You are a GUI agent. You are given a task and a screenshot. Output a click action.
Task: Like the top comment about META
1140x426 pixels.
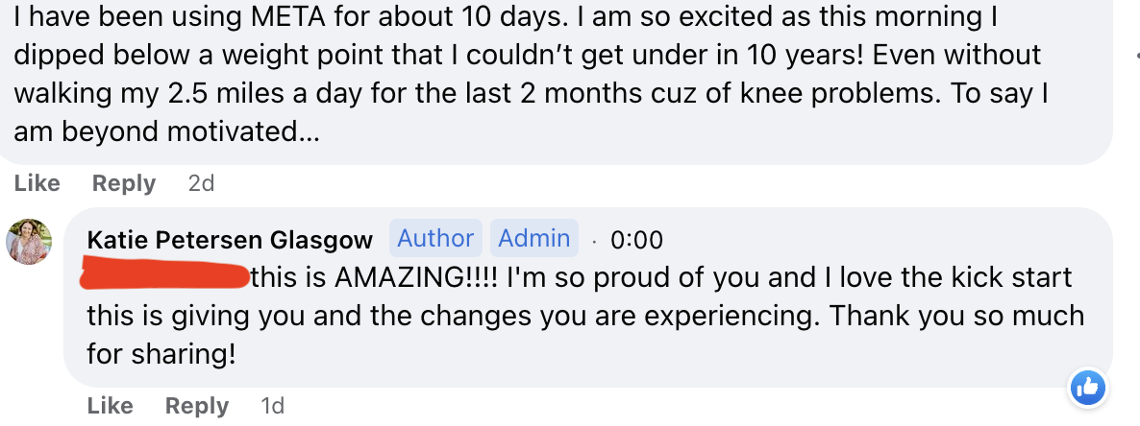(x=37, y=183)
